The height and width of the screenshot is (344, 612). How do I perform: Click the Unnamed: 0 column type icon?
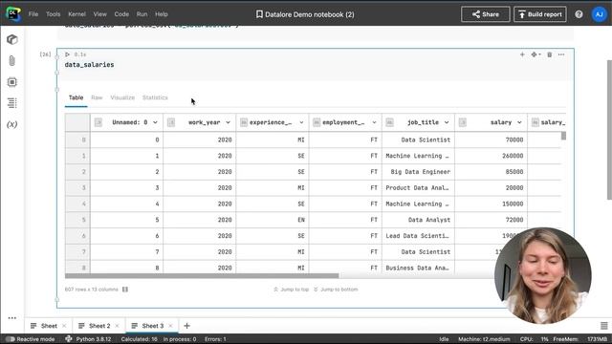98,122
